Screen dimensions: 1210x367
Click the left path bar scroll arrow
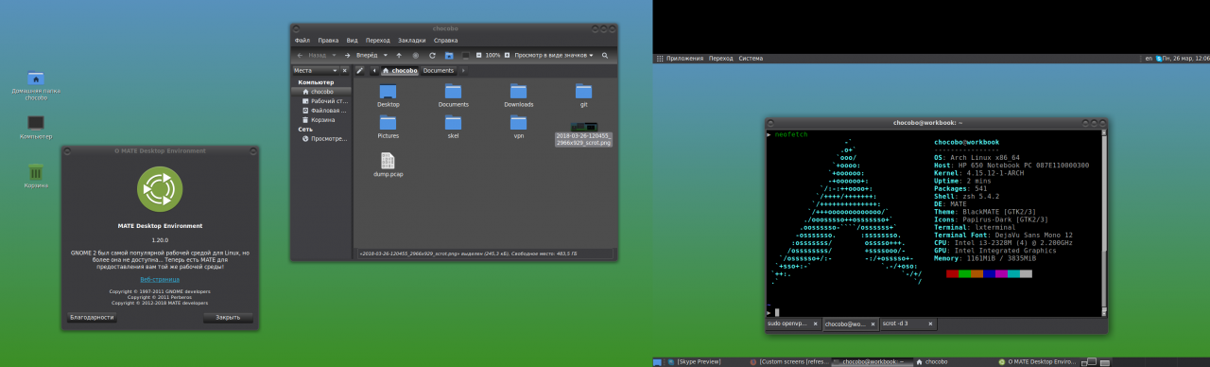pyautogui.click(x=374, y=70)
